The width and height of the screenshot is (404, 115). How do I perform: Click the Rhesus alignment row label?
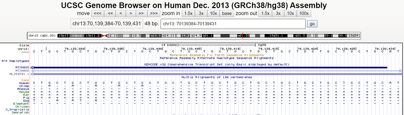click(x=23, y=89)
